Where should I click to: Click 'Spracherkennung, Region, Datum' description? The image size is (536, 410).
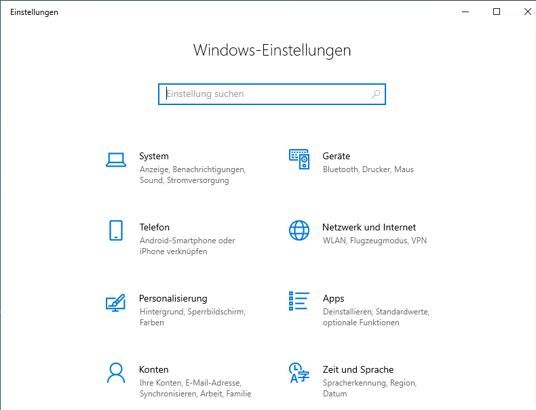click(x=370, y=388)
